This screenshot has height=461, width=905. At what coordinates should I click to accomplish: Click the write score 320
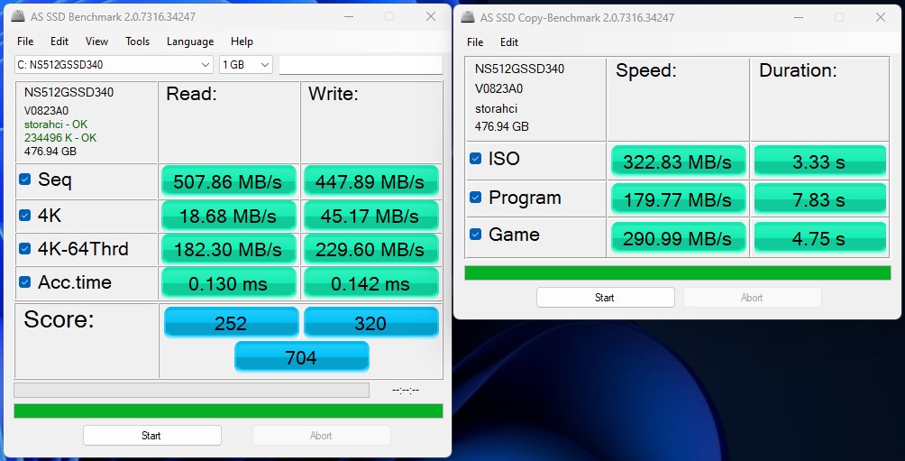point(370,322)
